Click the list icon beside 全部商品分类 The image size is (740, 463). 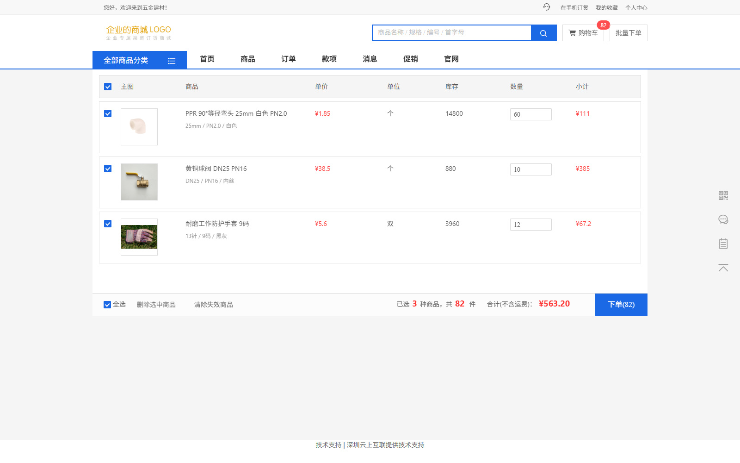coord(172,61)
